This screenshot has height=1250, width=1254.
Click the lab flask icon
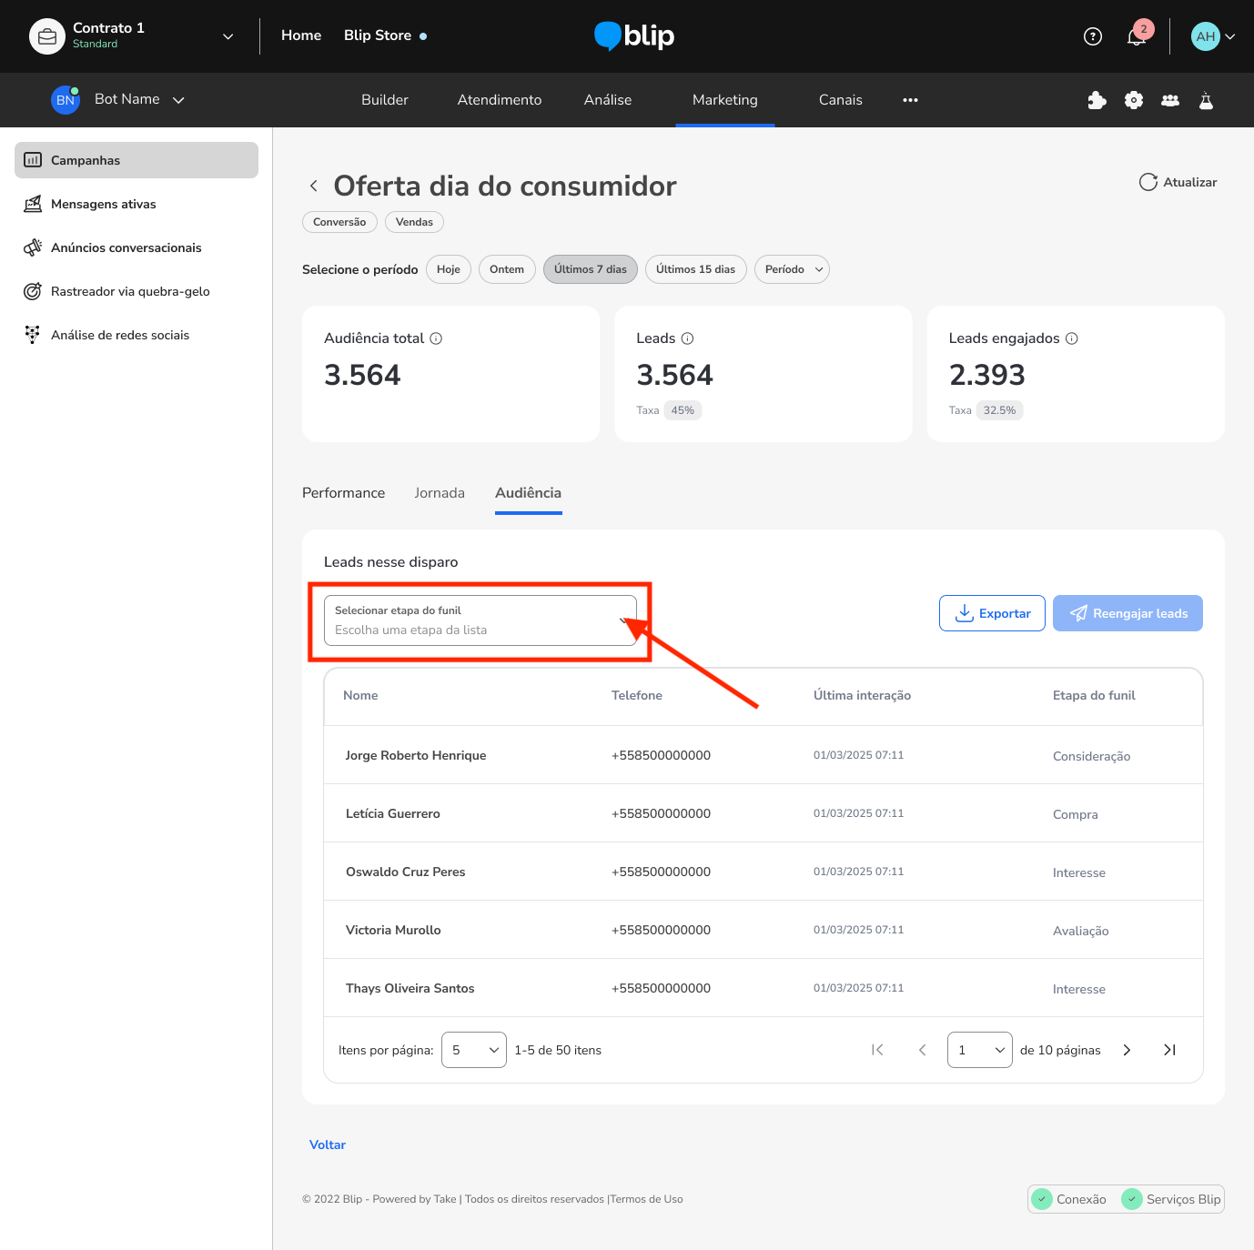click(1206, 100)
